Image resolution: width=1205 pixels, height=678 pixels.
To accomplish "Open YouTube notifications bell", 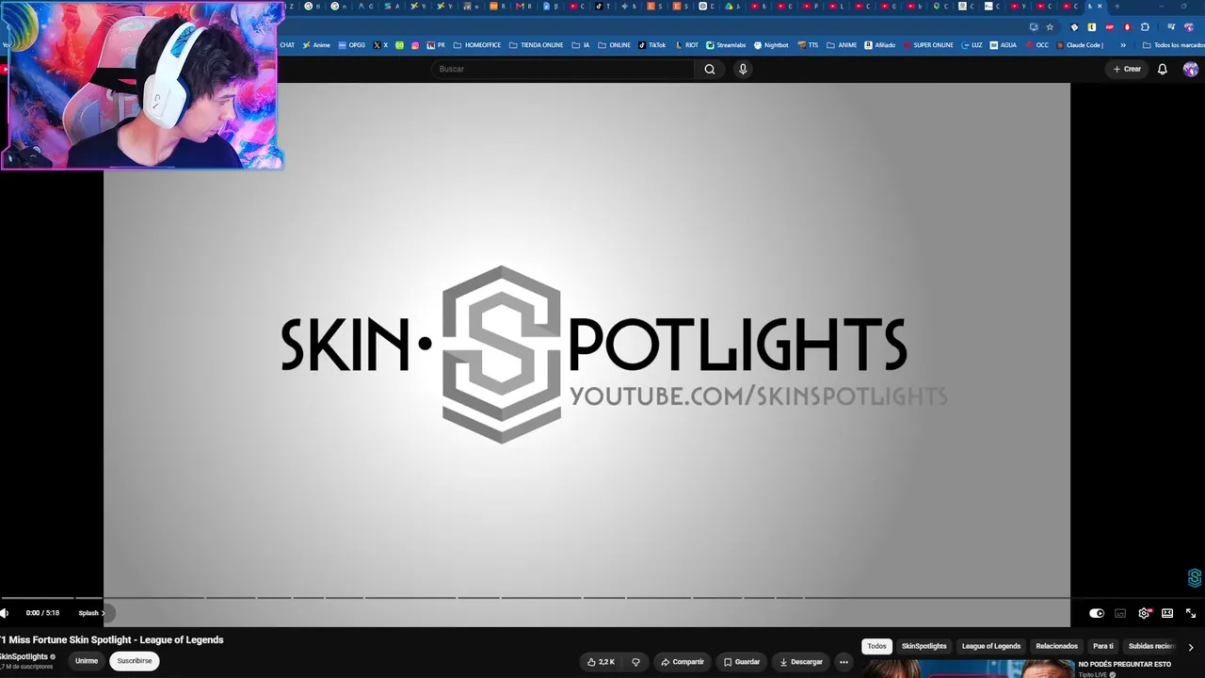I will [1163, 69].
